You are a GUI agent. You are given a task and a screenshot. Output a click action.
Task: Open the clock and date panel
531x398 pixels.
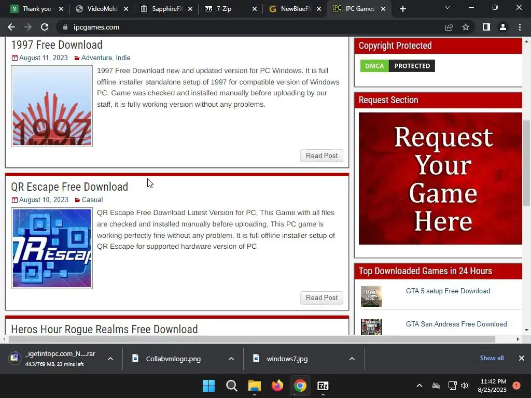493,386
